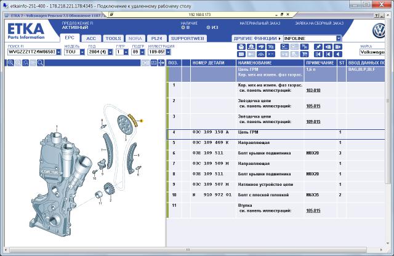Open the VIN search dropdown arrow
The width and height of the screenshot is (394, 256).
(x=58, y=52)
